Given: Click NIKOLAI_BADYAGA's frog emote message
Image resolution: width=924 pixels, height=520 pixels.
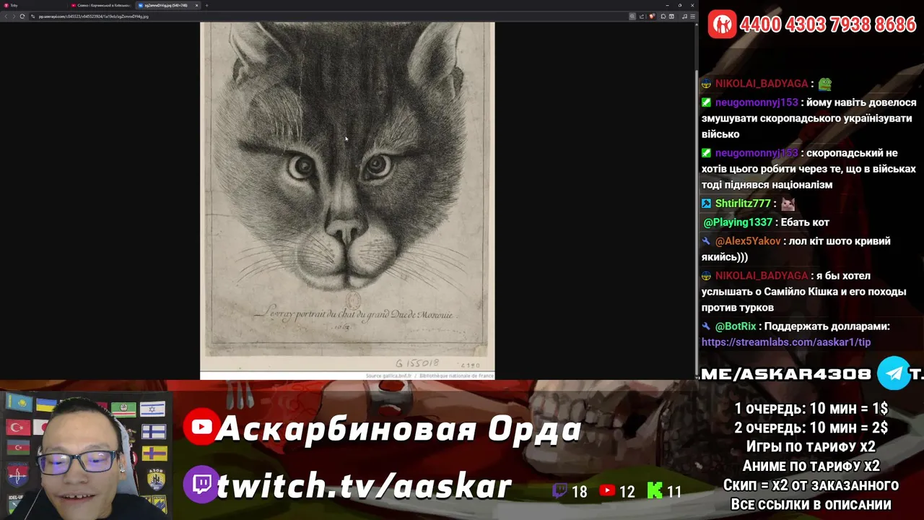Looking at the screenshot, I should click(x=824, y=84).
